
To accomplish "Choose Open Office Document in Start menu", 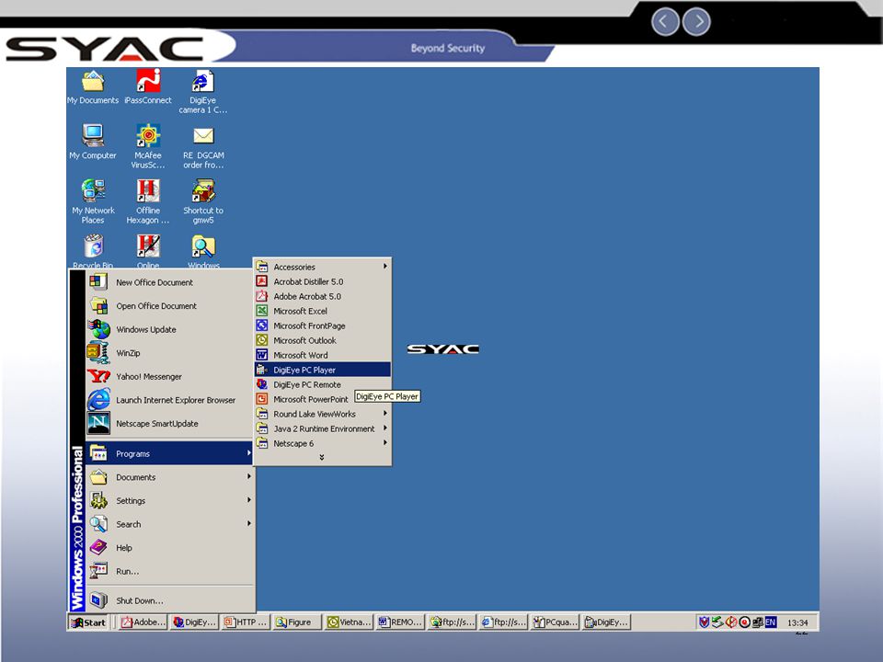I will (x=169, y=305).
